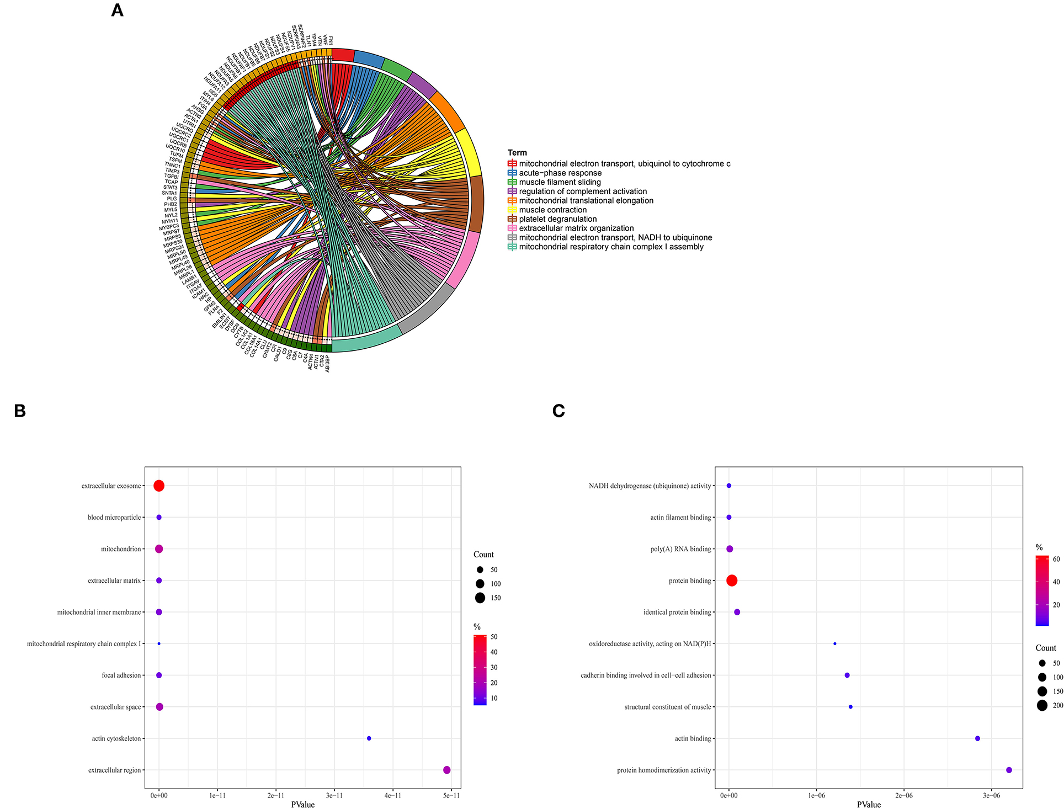Click the red ubiquinol to cytochrome c legend swatch
Screen dimensions: 1064x809
[512, 164]
